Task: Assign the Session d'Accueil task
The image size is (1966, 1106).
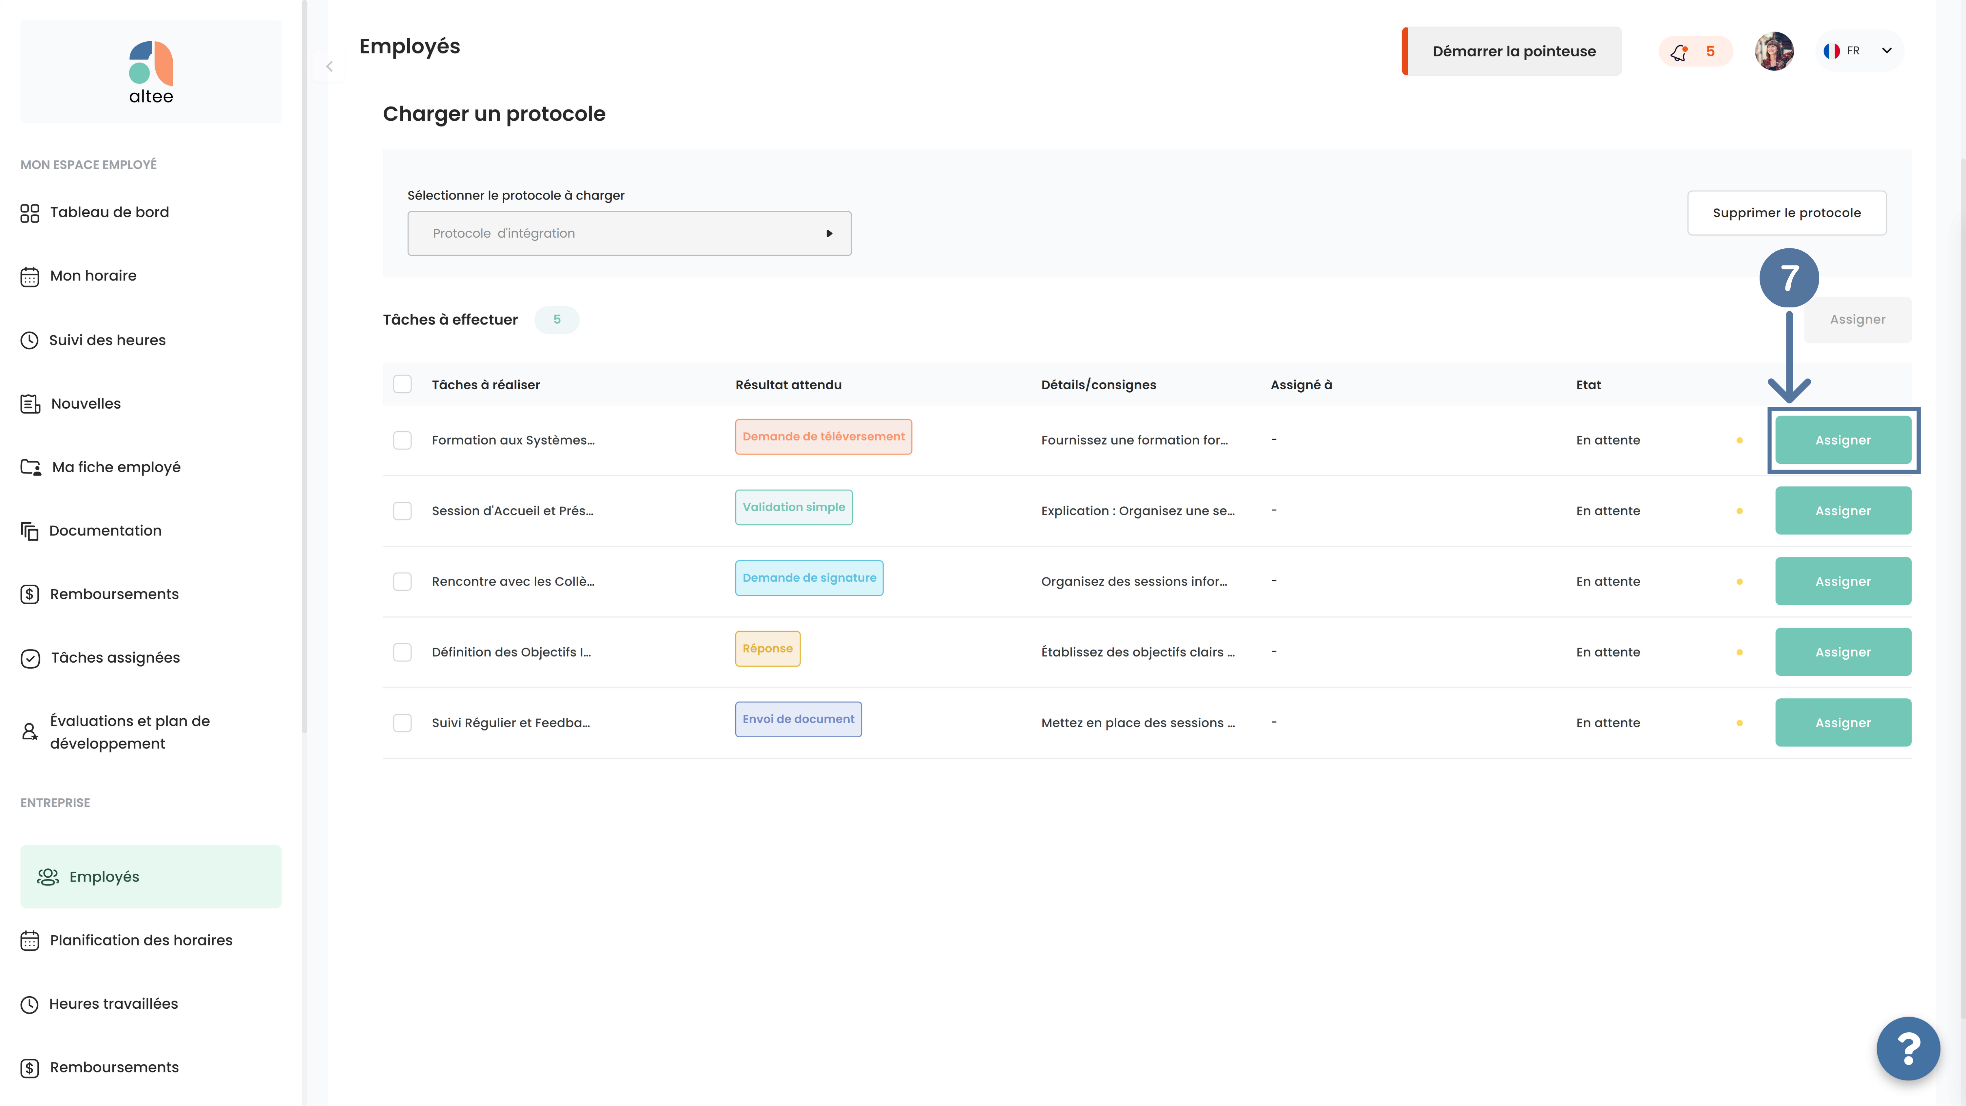Action: point(1843,511)
